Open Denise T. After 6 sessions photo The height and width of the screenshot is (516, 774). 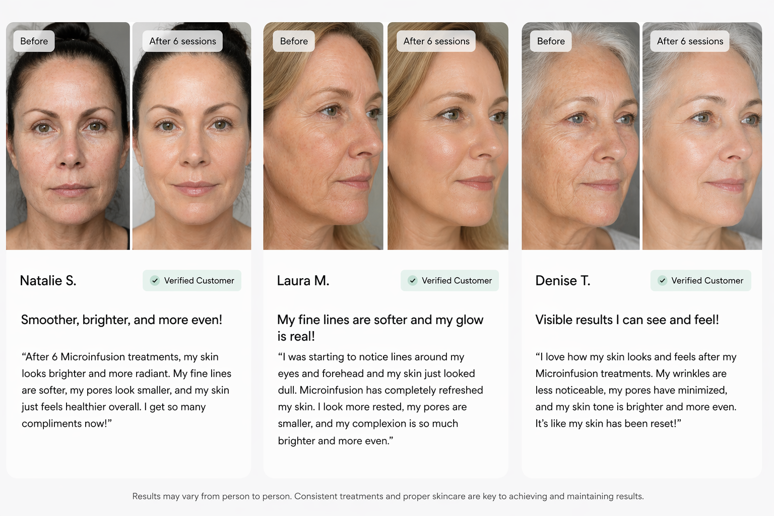pos(702,136)
